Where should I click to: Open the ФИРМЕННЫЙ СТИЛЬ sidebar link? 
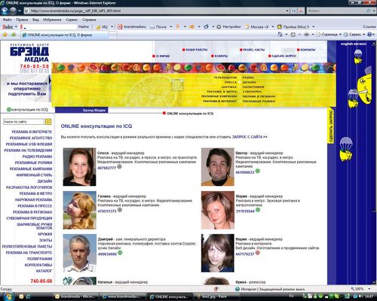34,175
